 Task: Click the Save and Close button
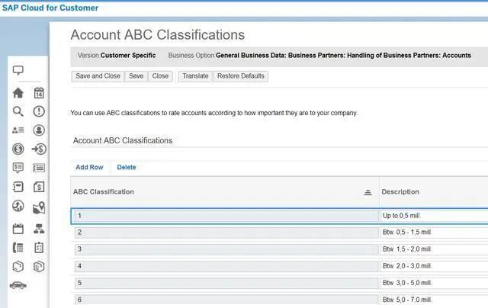(98, 76)
